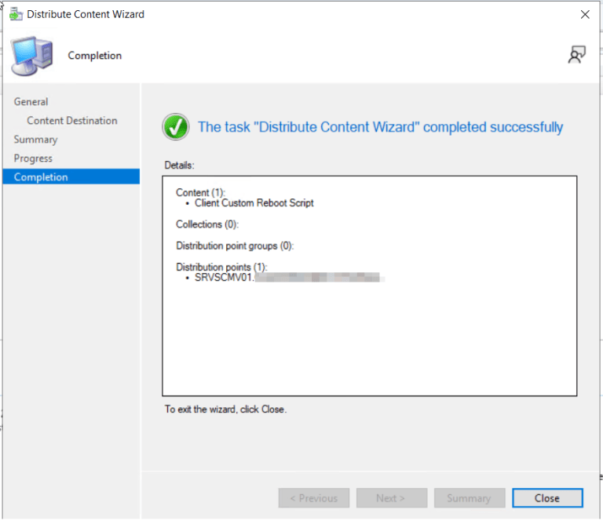Click the SRVSCMV01 distribution point entry
603x521 pixels.
tap(287, 278)
